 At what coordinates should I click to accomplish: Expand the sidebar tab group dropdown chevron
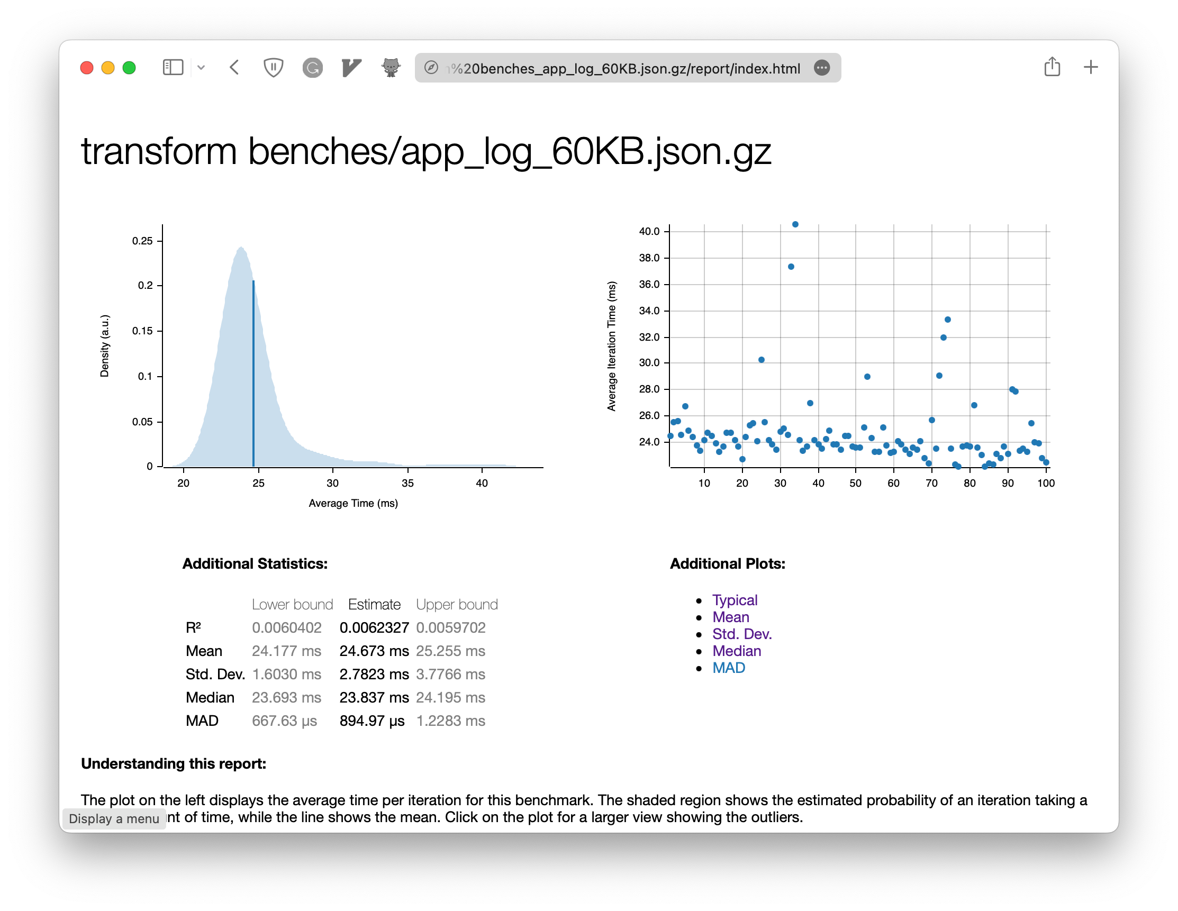pyautogui.click(x=201, y=67)
